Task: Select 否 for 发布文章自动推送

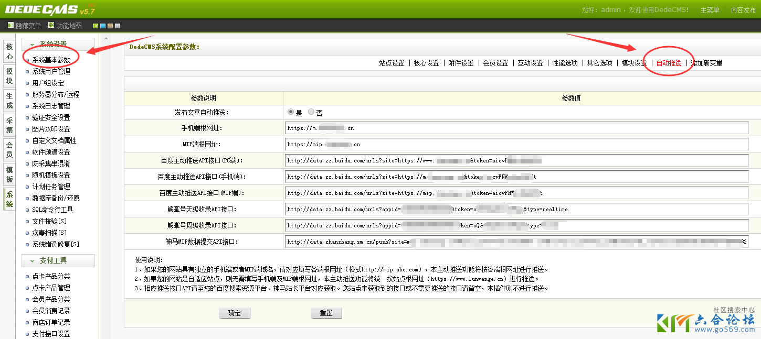Action: tap(311, 112)
